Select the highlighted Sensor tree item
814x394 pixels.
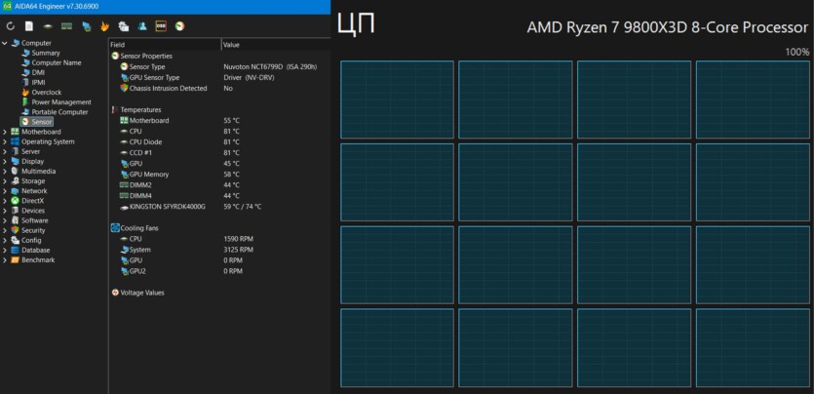(x=36, y=122)
